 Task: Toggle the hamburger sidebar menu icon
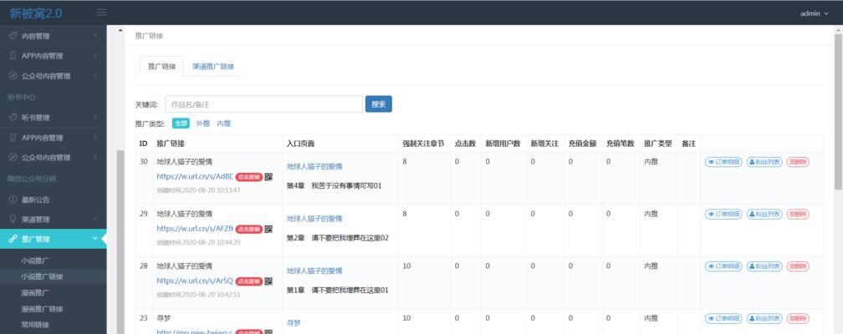(101, 13)
